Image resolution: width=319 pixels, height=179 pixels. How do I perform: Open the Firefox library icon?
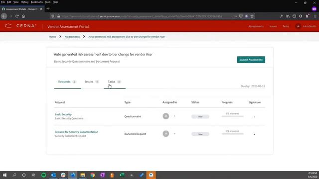coord(288,16)
